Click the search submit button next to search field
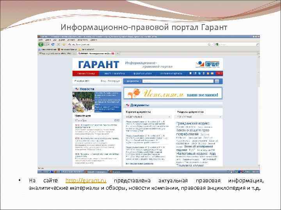 point(217,81)
